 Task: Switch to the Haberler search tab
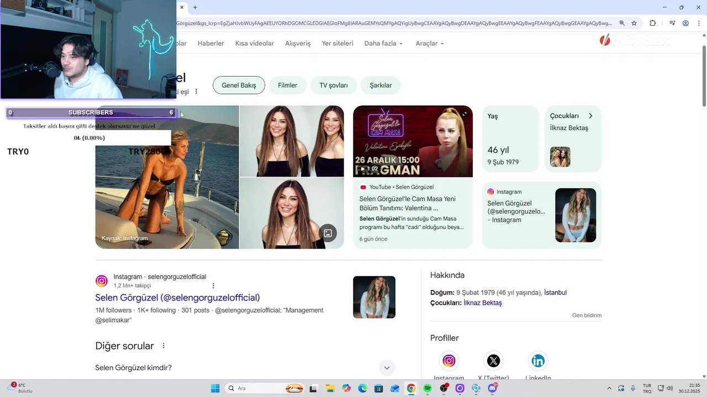(211, 43)
